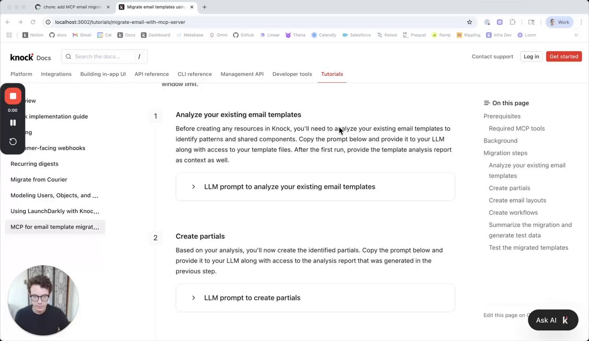Expand LLM prompt to analyze email templates
589x341 pixels.
point(315,187)
